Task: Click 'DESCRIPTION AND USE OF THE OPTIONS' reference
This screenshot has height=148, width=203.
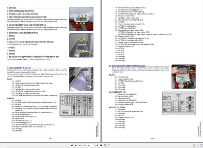Action: click(x=22, y=45)
